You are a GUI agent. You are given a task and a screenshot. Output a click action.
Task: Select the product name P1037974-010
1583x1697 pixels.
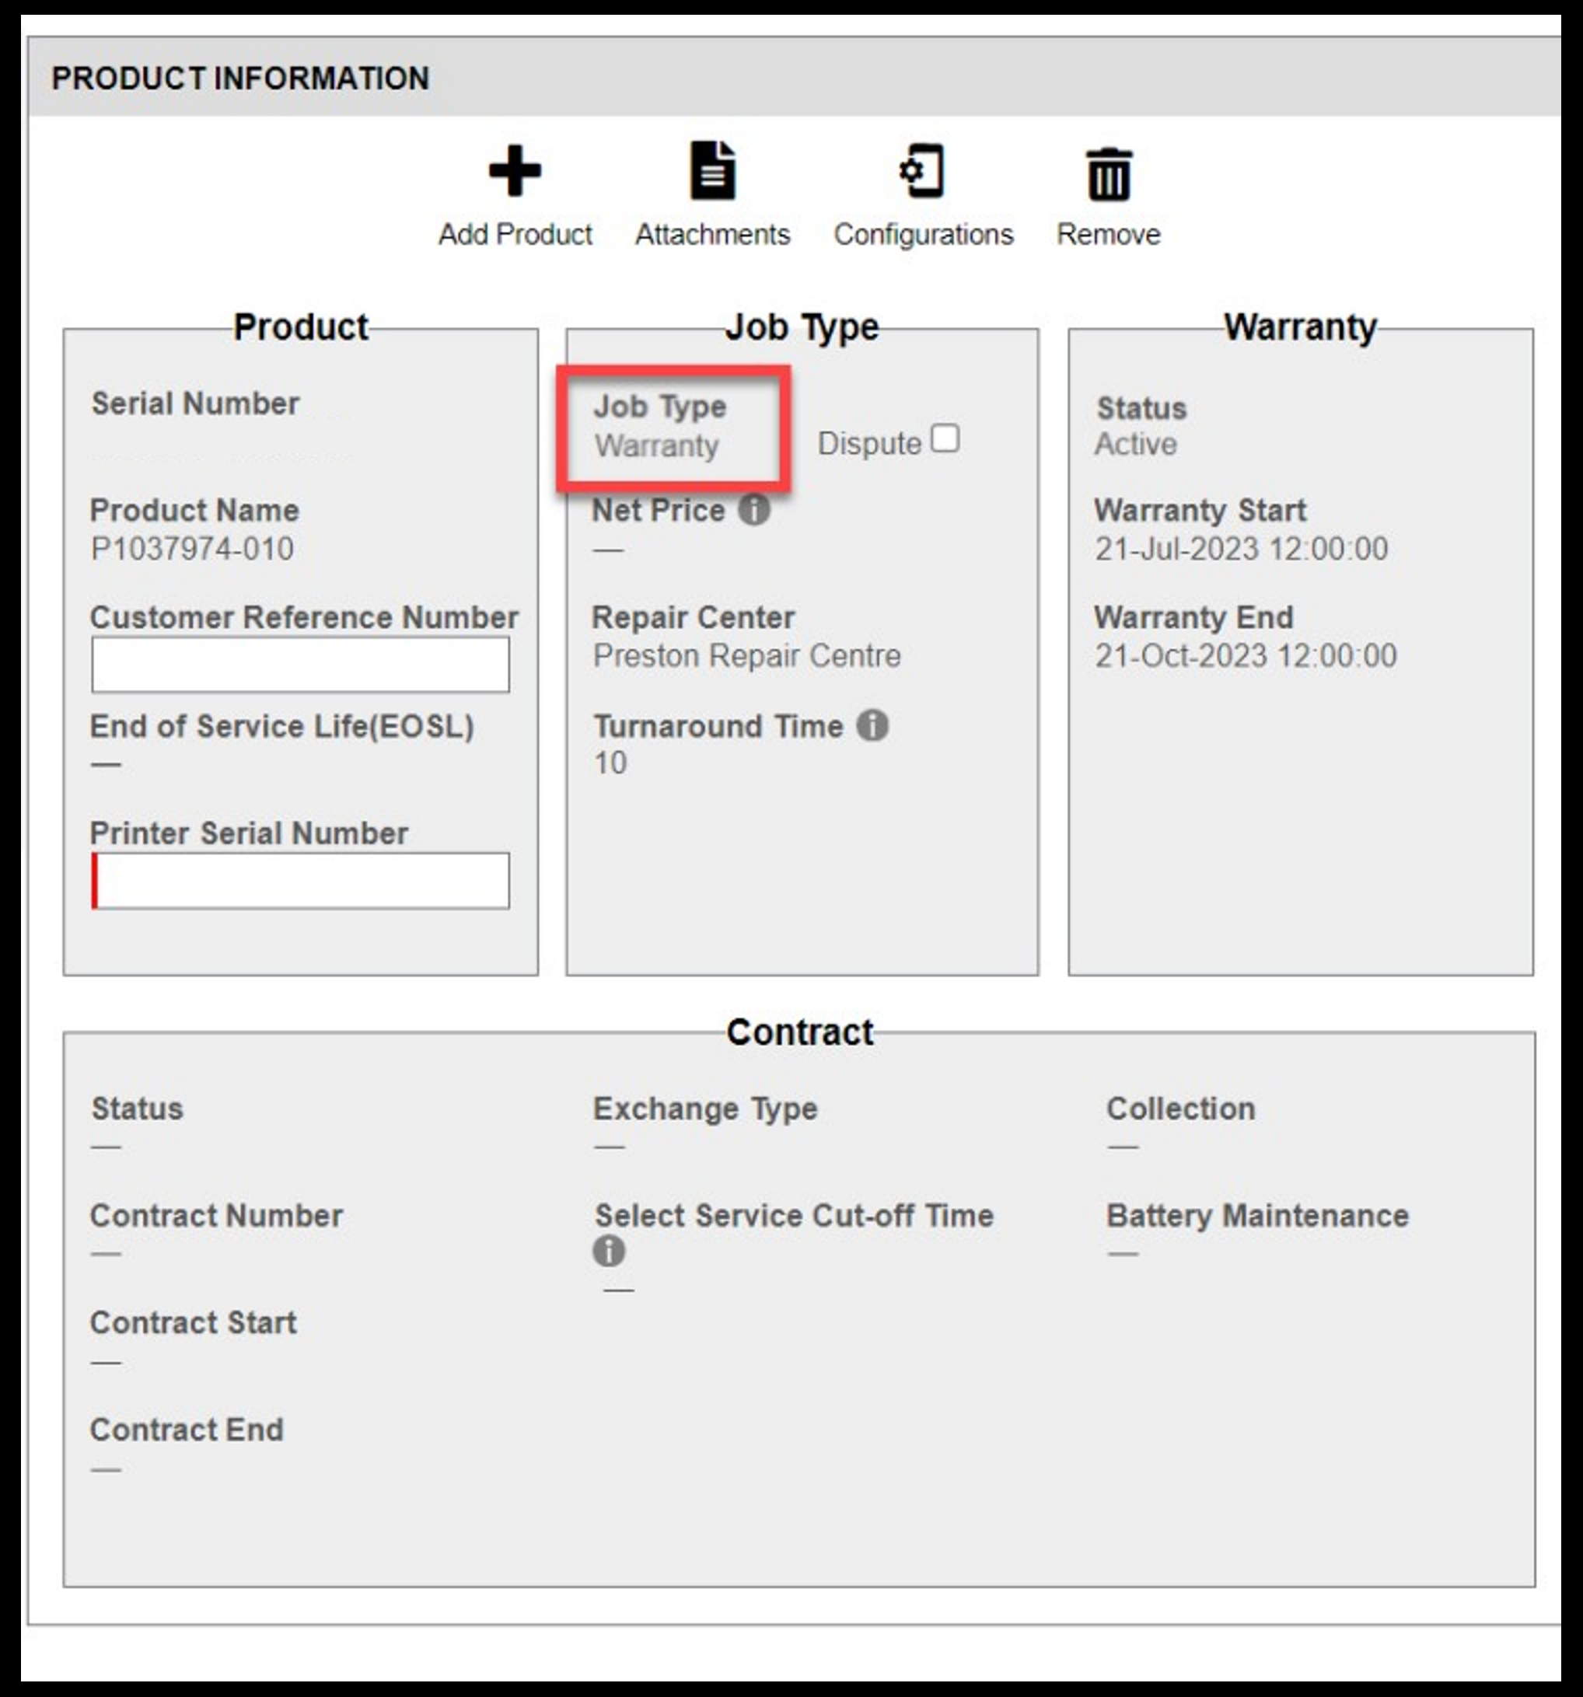click(x=192, y=549)
